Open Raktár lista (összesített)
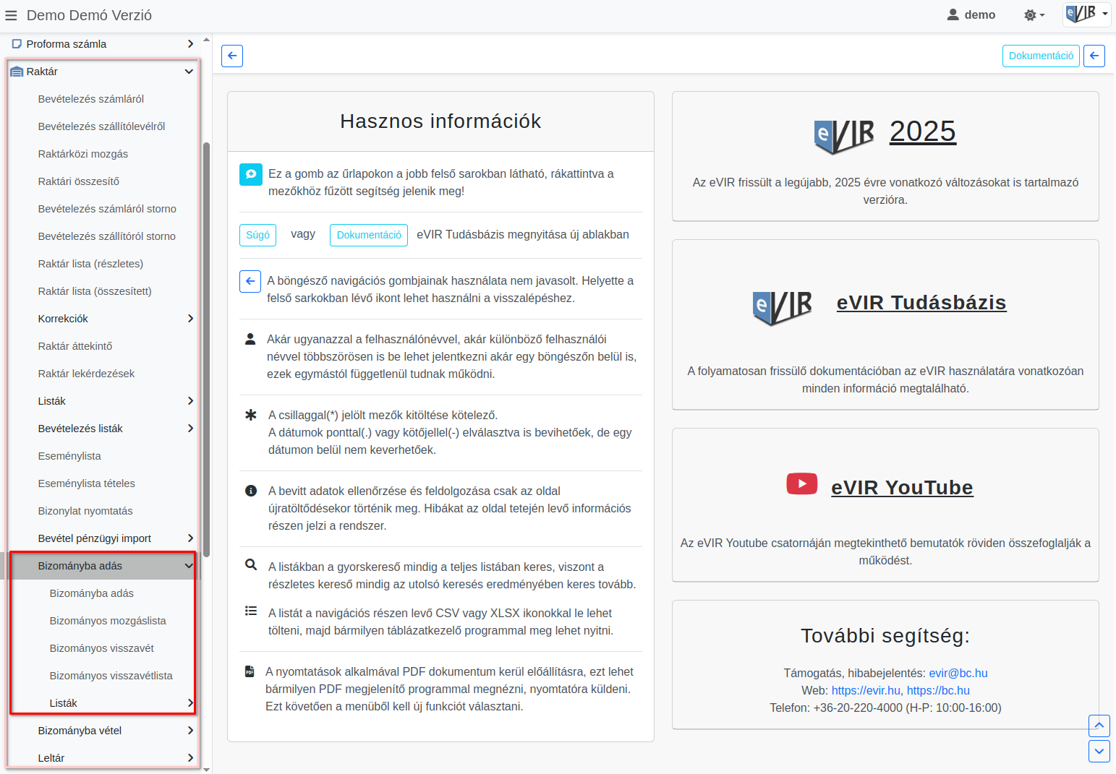Image resolution: width=1116 pixels, height=774 pixels. [x=95, y=291]
